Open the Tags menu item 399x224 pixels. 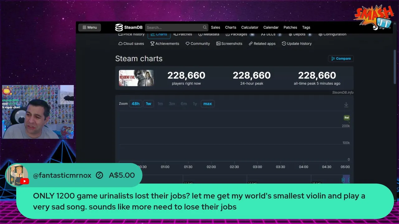[x=306, y=27]
